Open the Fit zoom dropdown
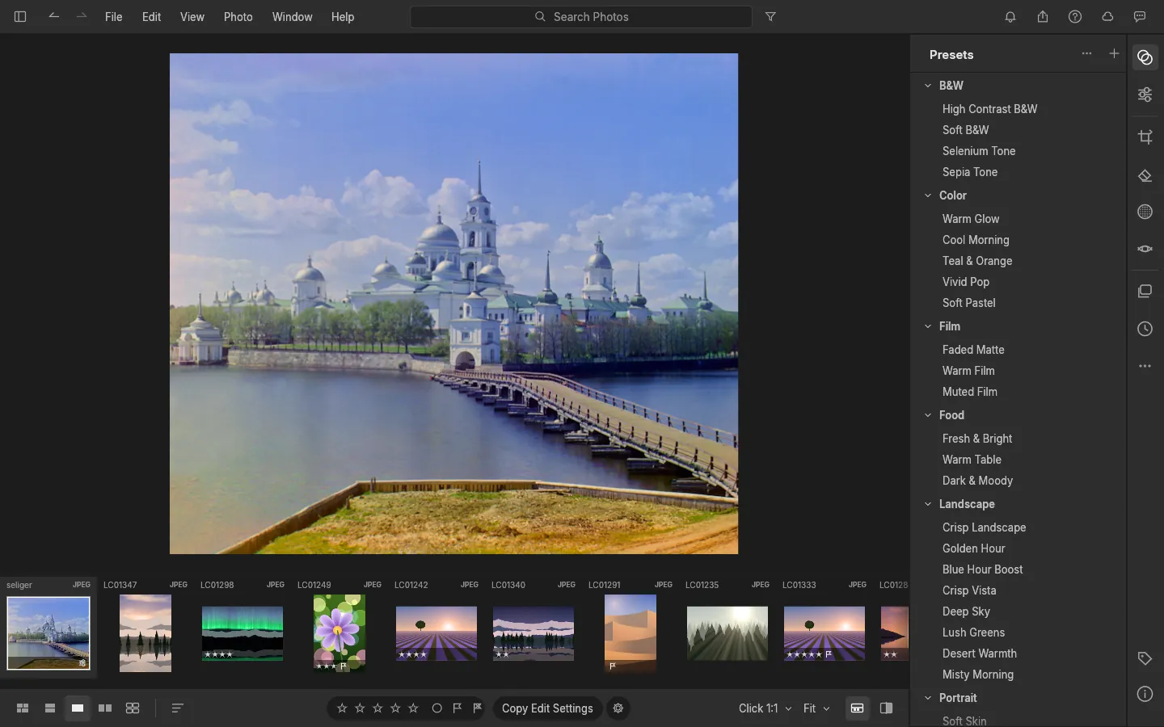Screen dimensions: 1164x727 click(x=816, y=708)
